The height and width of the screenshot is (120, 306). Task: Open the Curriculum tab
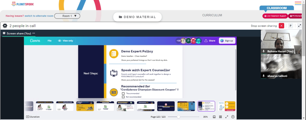click(x=212, y=15)
